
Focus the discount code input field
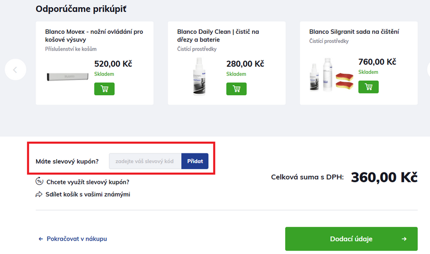pos(145,161)
